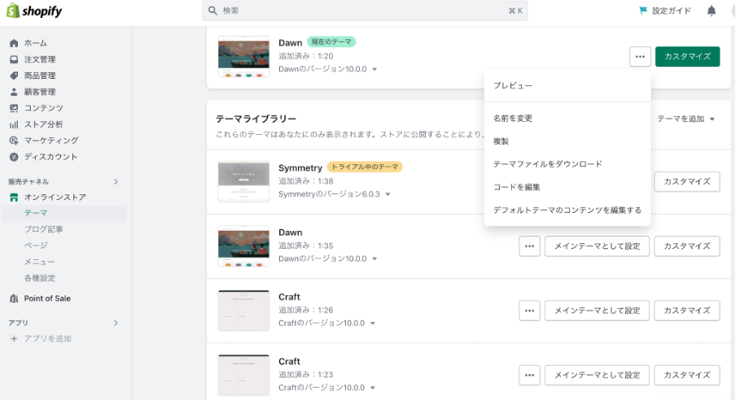Click the Point of Sale bag icon
The width and height of the screenshot is (736, 400).
click(14, 298)
